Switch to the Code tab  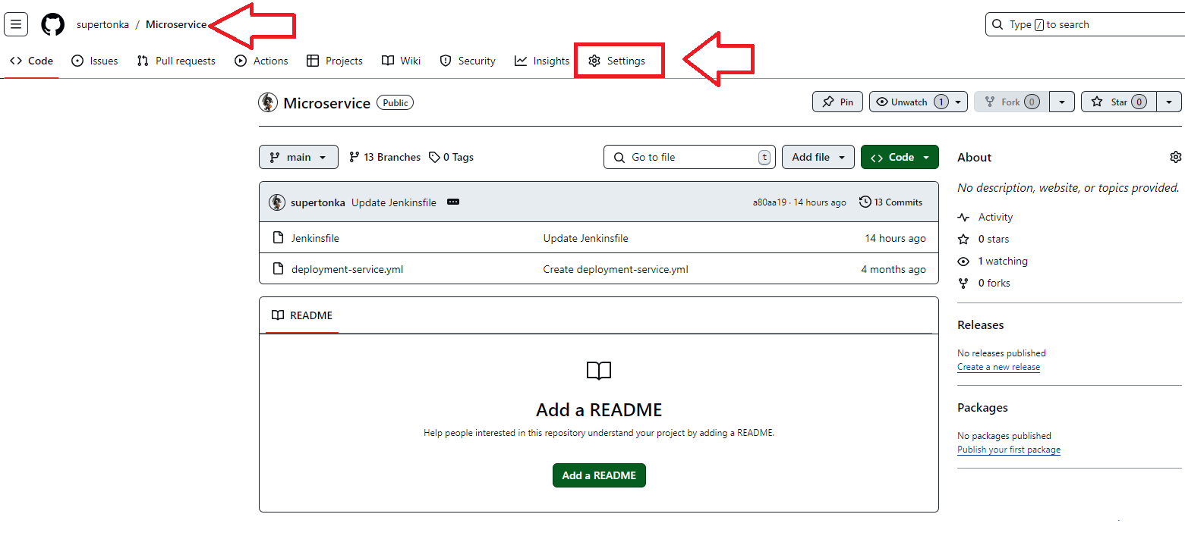click(x=32, y=61)
